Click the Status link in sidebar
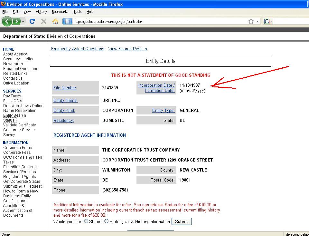309x236 pixels. pyautogui.click(x=9, y=120)
